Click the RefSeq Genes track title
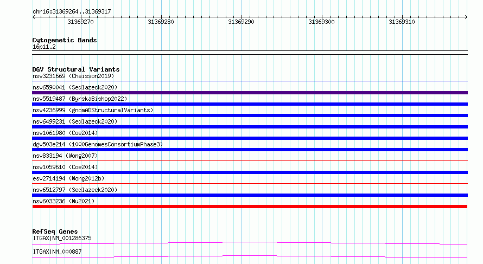The image size is (483, 264). 55,231
